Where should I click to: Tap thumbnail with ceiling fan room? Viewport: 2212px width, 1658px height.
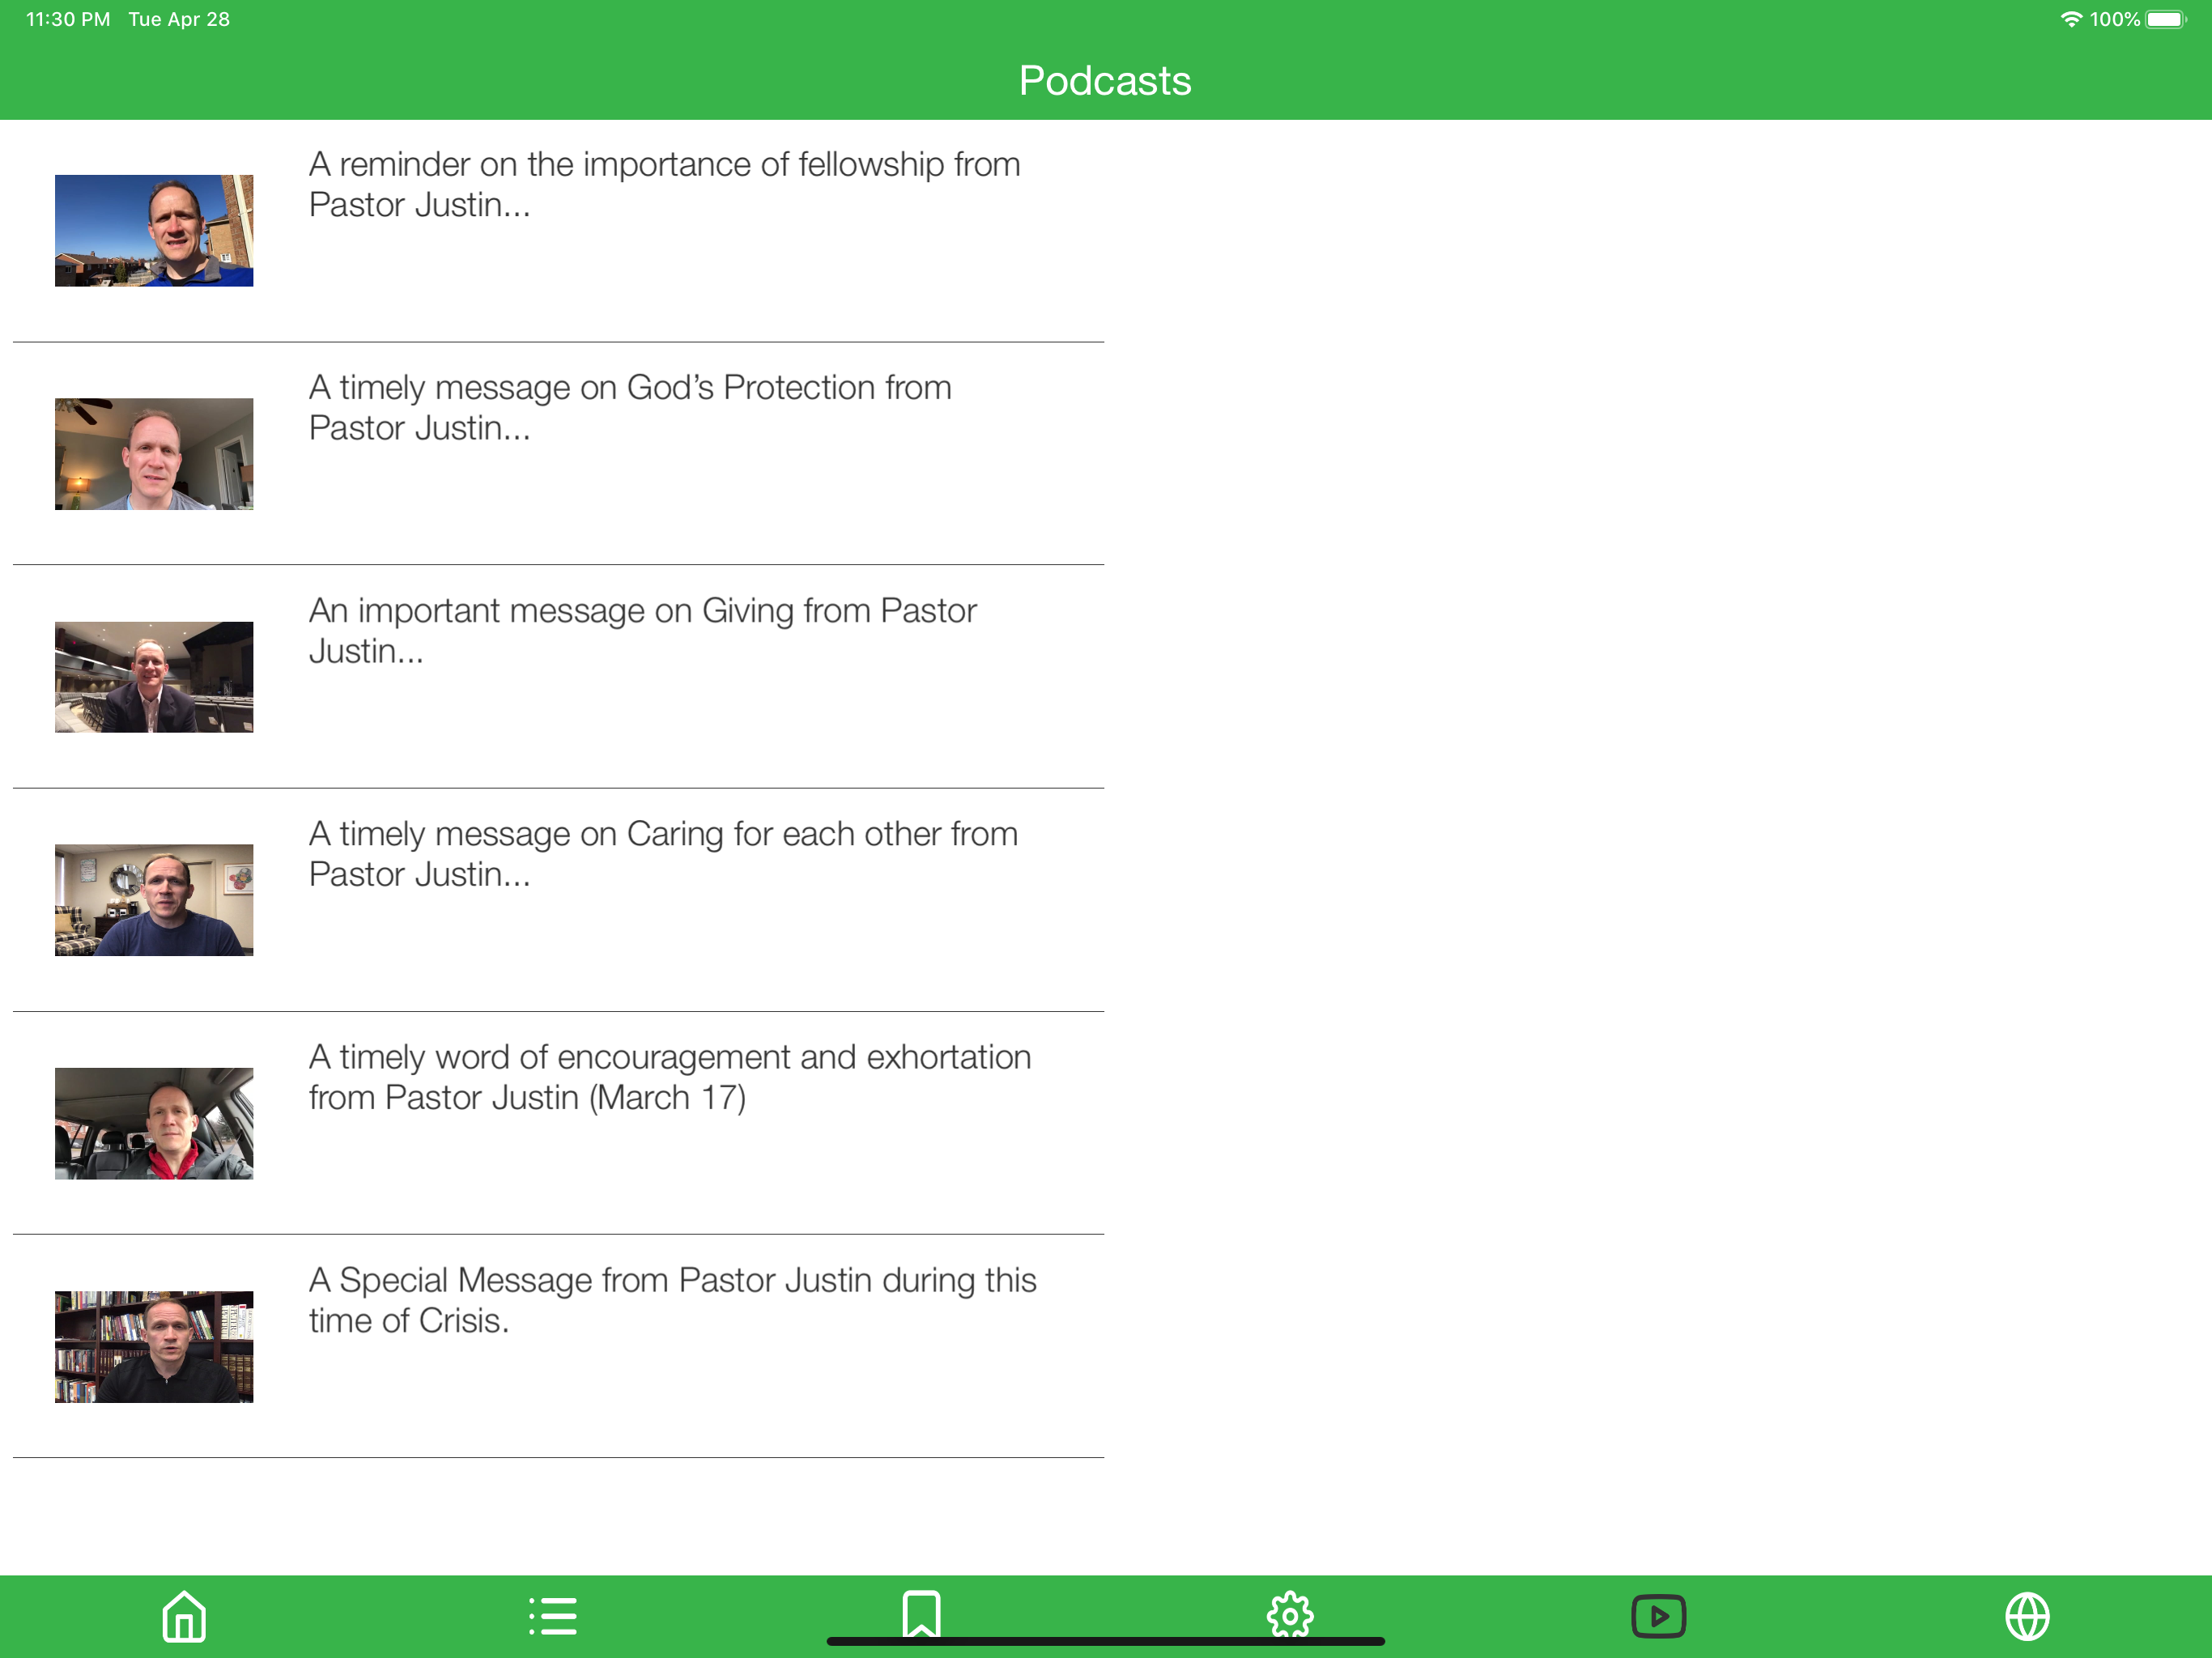154,454
